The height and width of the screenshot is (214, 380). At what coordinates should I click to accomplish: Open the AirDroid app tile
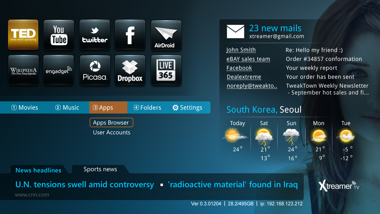coord(166,35)
